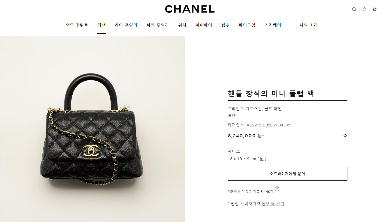Open the 워치 menu
Viewport: 389px width, 222px height.
(x=182, y=25)
